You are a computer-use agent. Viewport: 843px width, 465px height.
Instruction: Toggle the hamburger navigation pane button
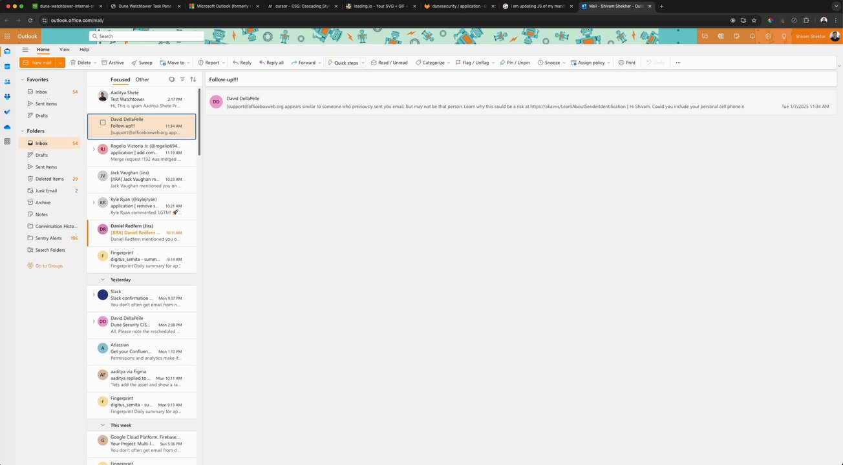tap(25, 50)
